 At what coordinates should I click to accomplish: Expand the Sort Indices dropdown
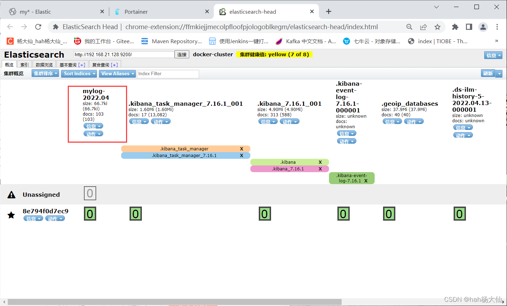[x=79, y=73]
